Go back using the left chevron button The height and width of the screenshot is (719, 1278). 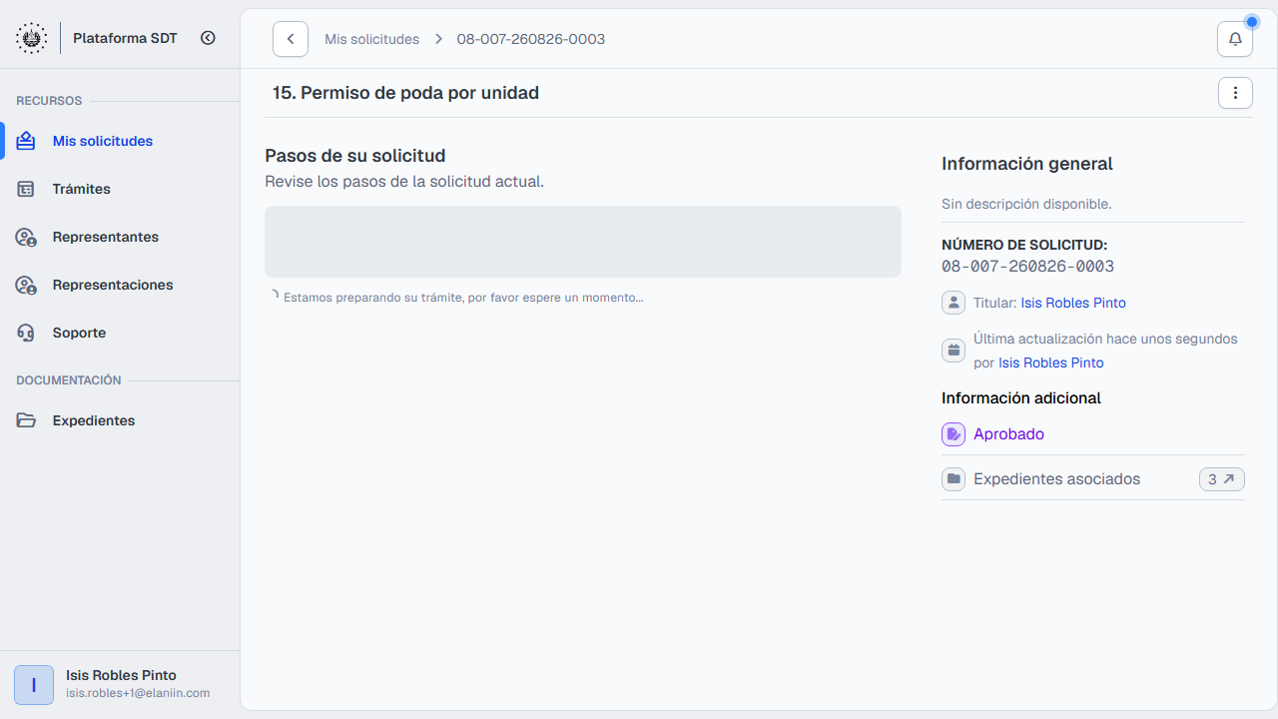click(x=291, y=39)
